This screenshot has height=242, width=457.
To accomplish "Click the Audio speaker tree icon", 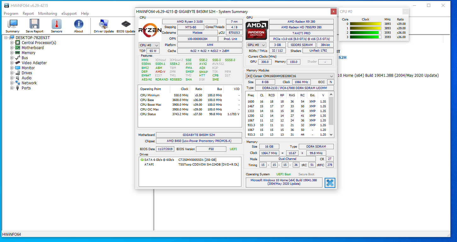I will pos(18,78).
